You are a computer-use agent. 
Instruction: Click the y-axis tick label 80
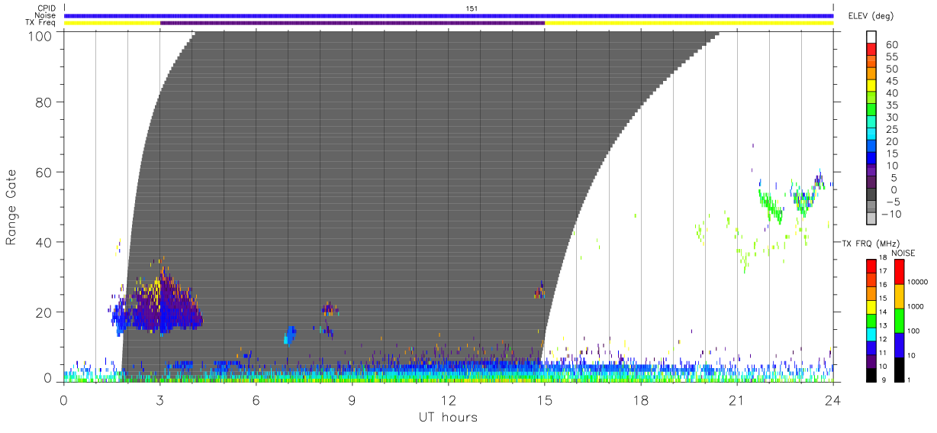[45, 102]
